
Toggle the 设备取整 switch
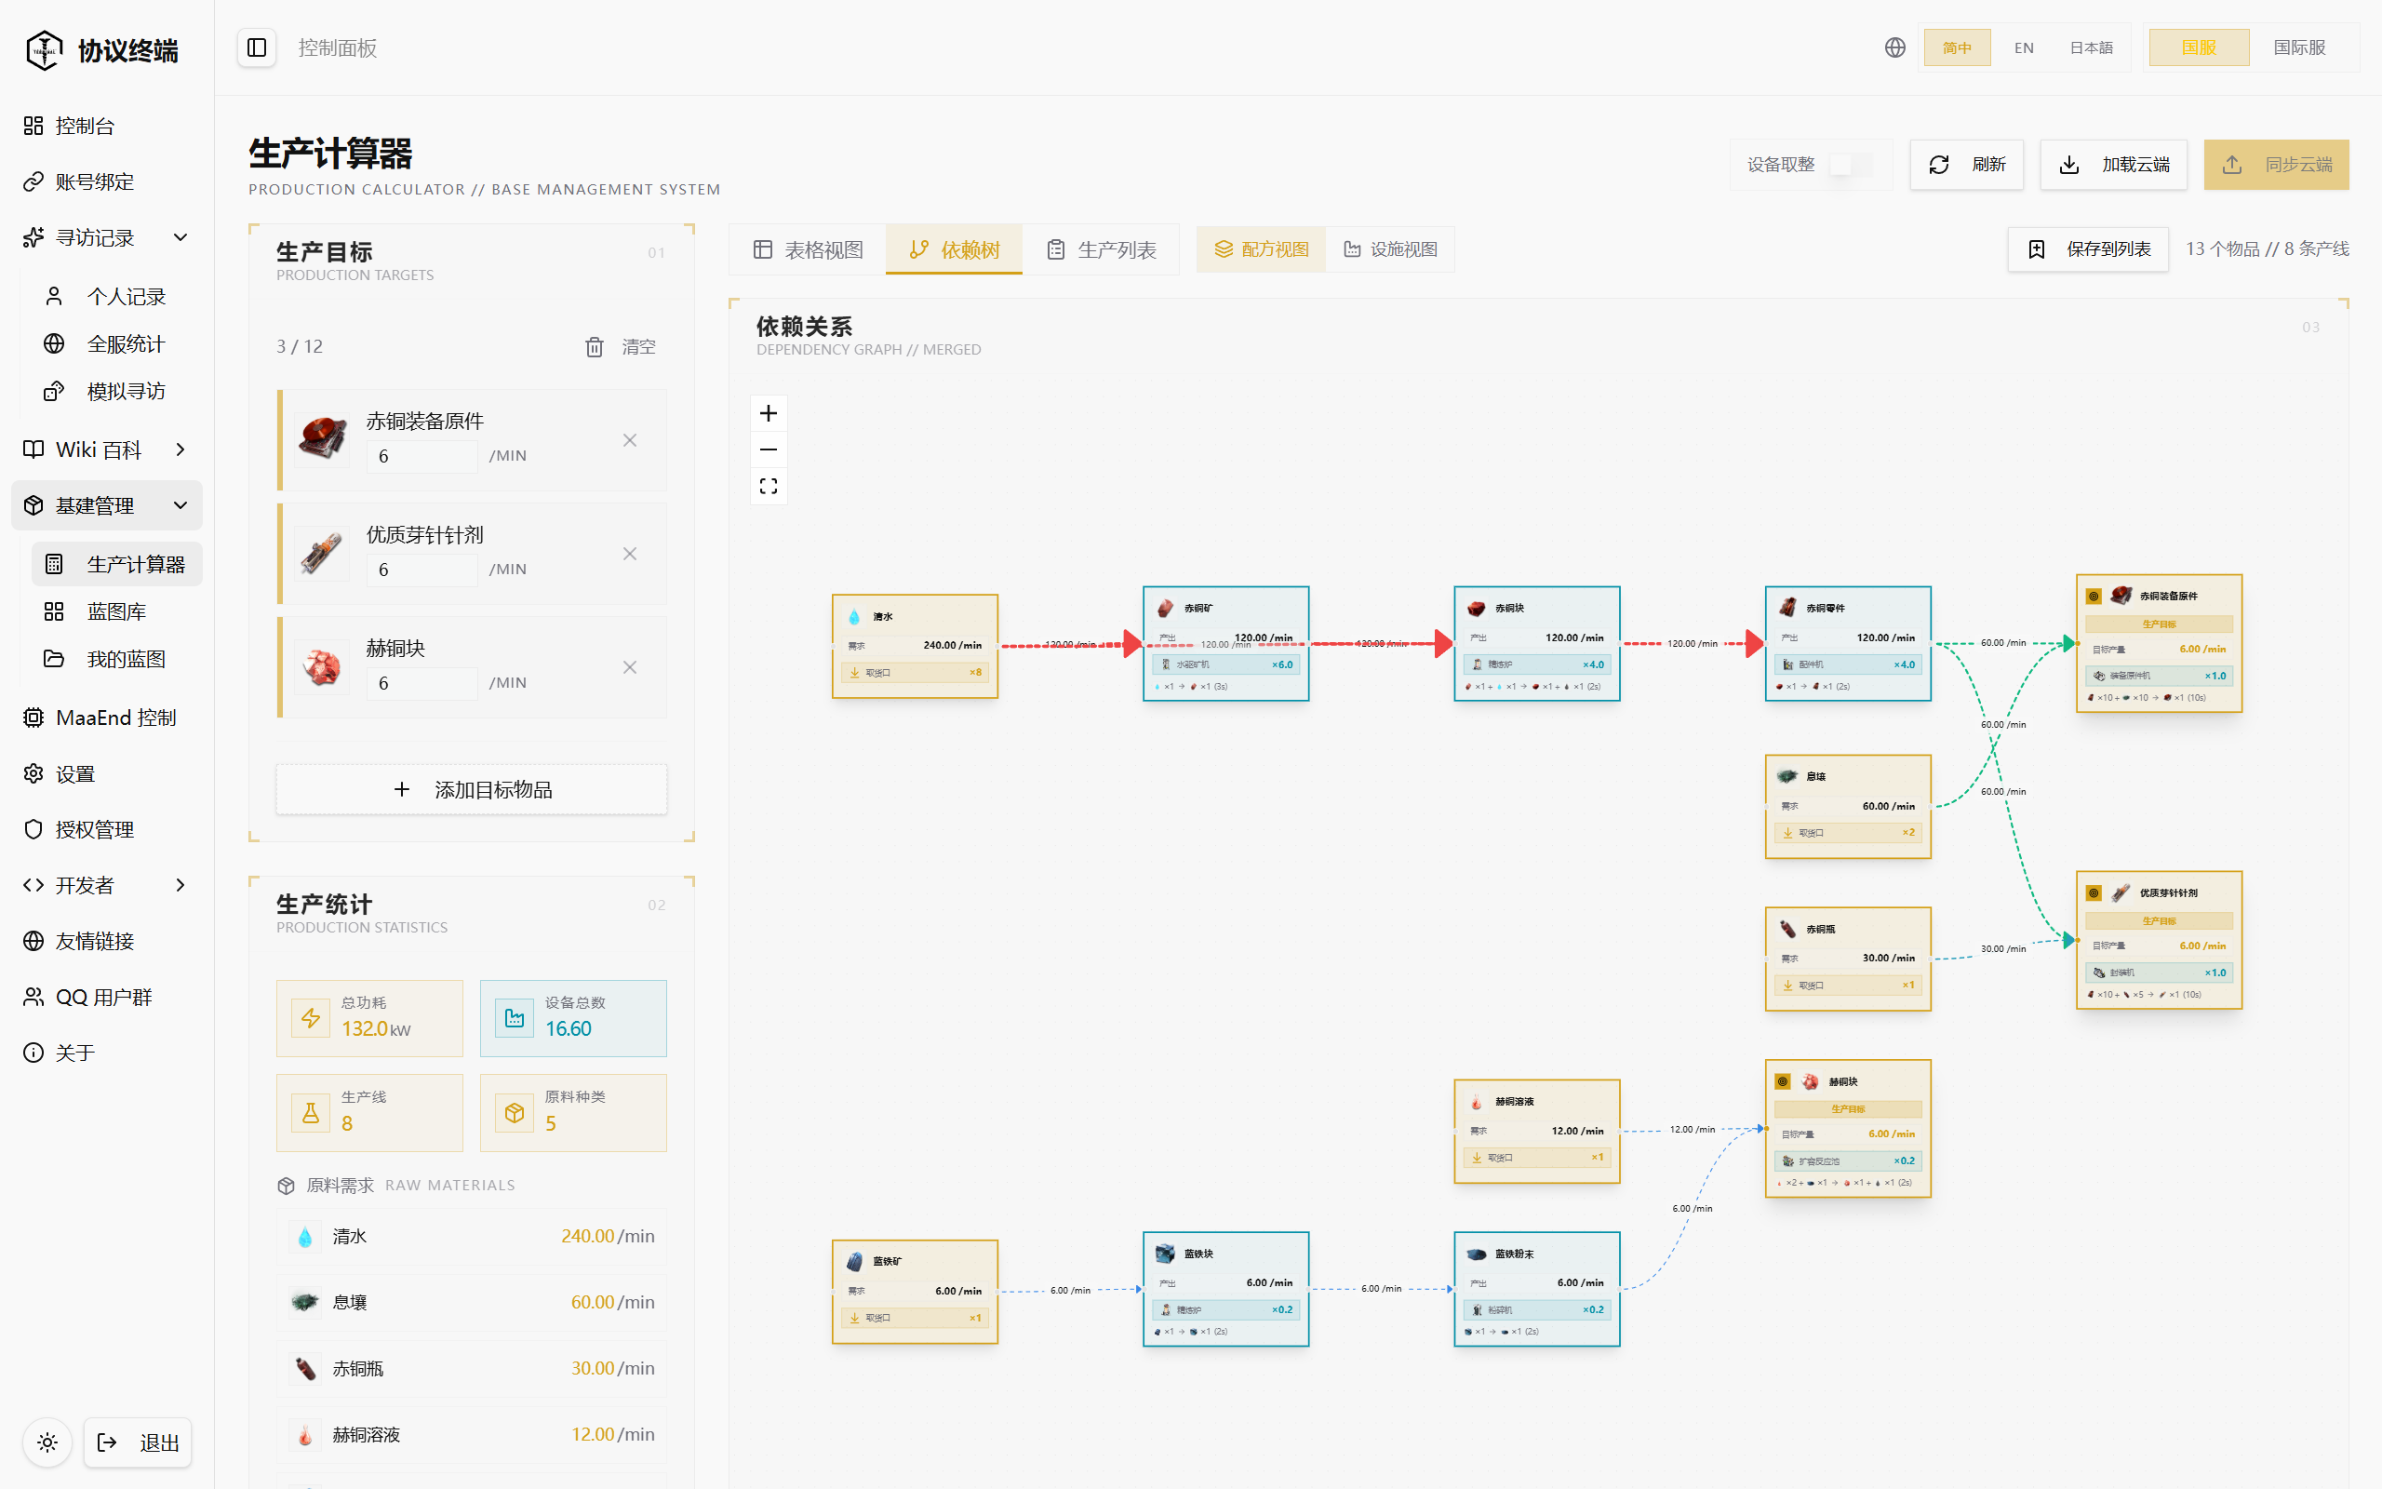point(1852,165)
